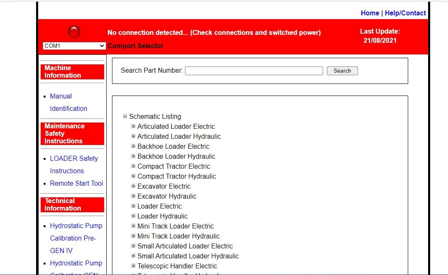Click the red connection status indicator light
This screenshot has width=448, height=275.
tap(74, 32)
